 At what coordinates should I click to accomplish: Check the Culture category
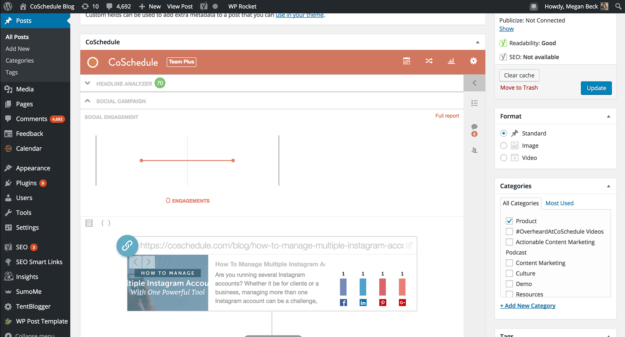coord(509,273)
